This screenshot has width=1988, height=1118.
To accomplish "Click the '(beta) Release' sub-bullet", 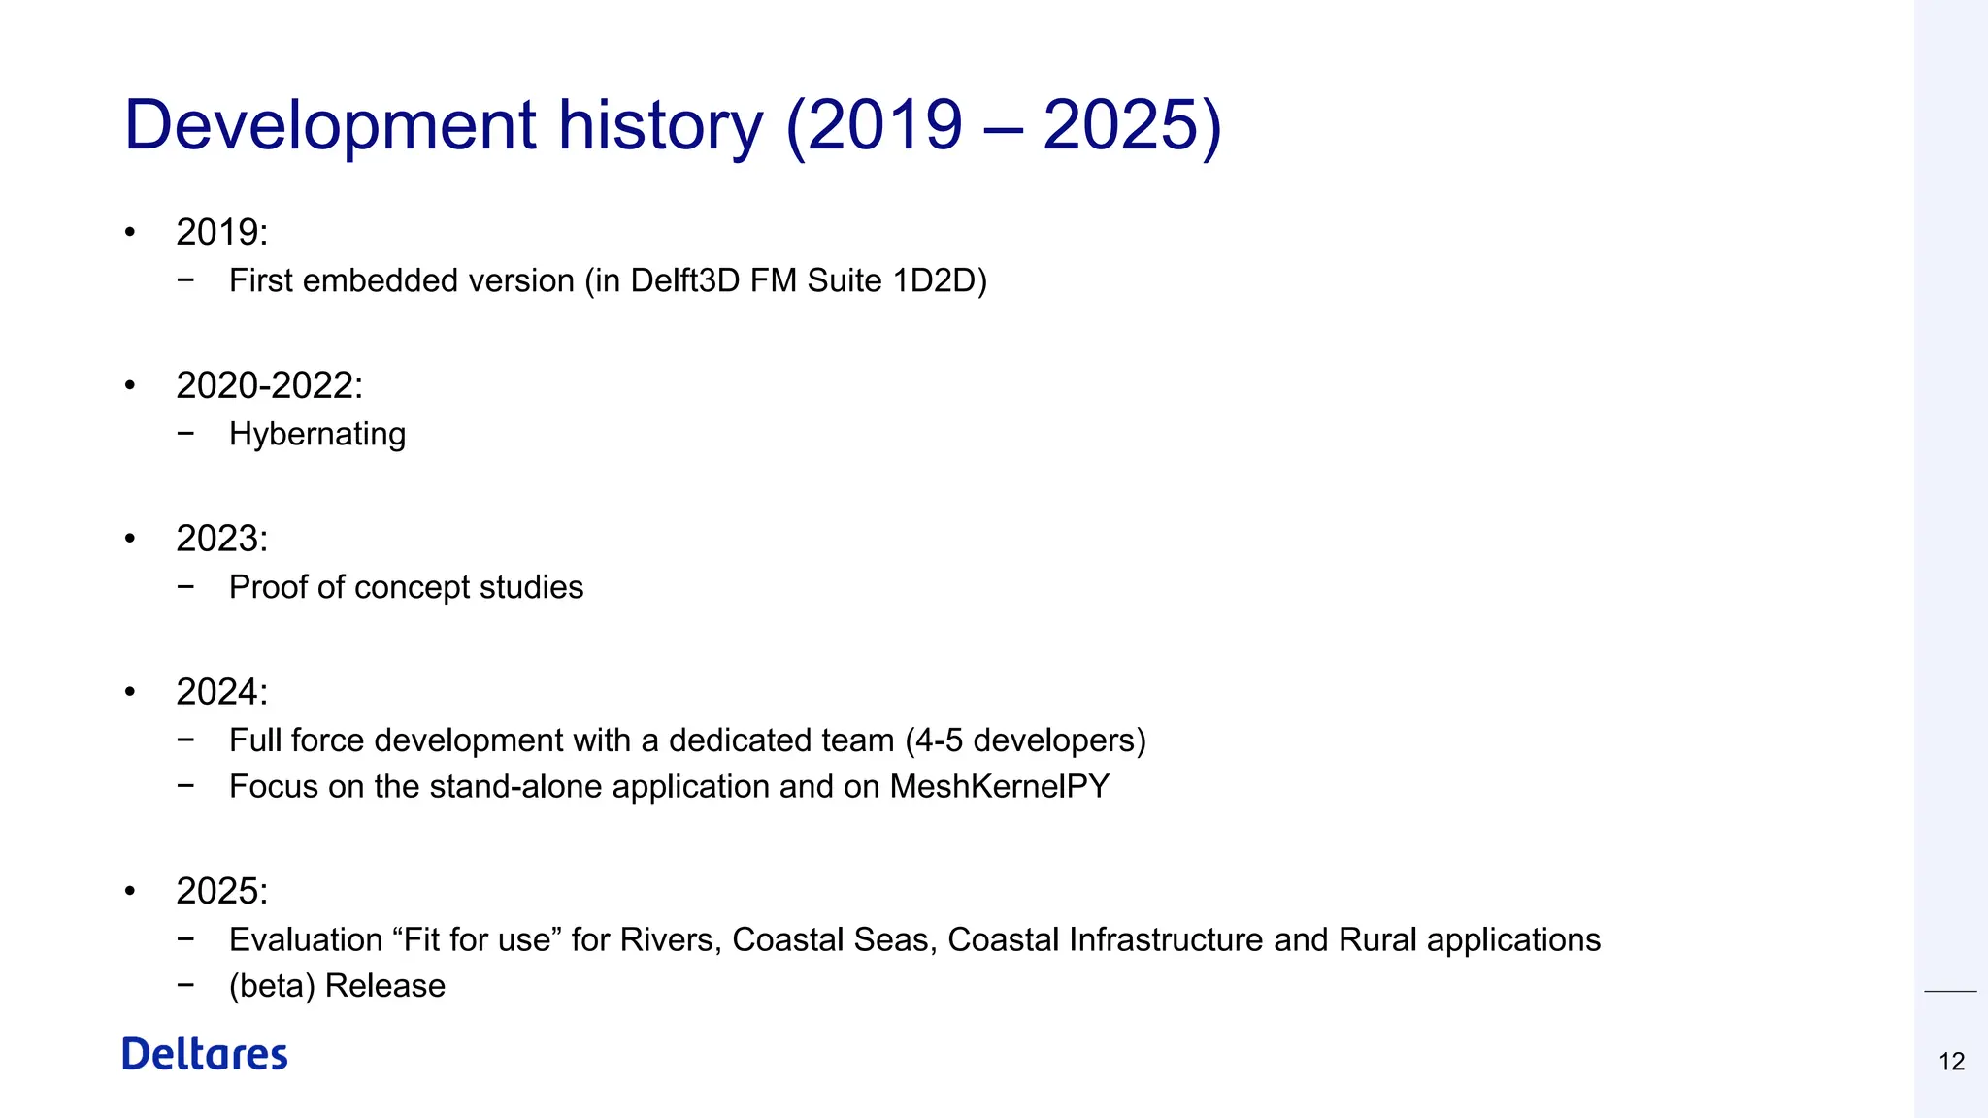I will (337, 986).
